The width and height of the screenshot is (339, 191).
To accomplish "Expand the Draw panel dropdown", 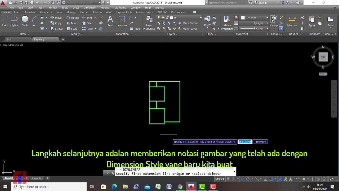I will tap(24, 34).
